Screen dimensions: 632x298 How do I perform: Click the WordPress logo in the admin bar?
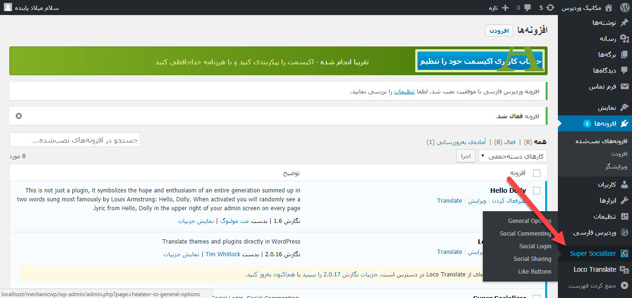click(624, 7)
